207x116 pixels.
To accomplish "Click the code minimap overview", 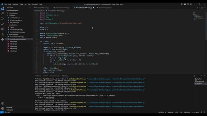I will [x=199, y=16].
